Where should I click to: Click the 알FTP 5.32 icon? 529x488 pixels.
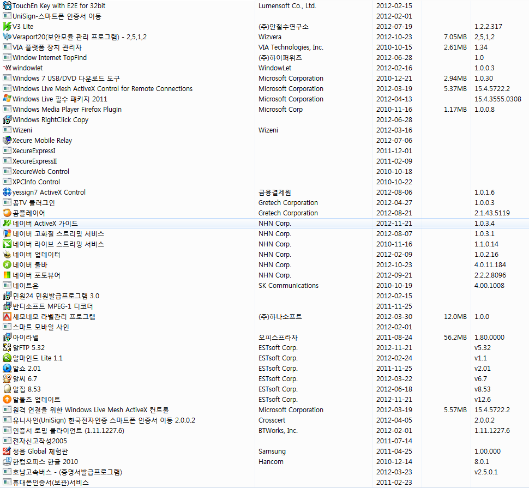[x=7, y=347]
